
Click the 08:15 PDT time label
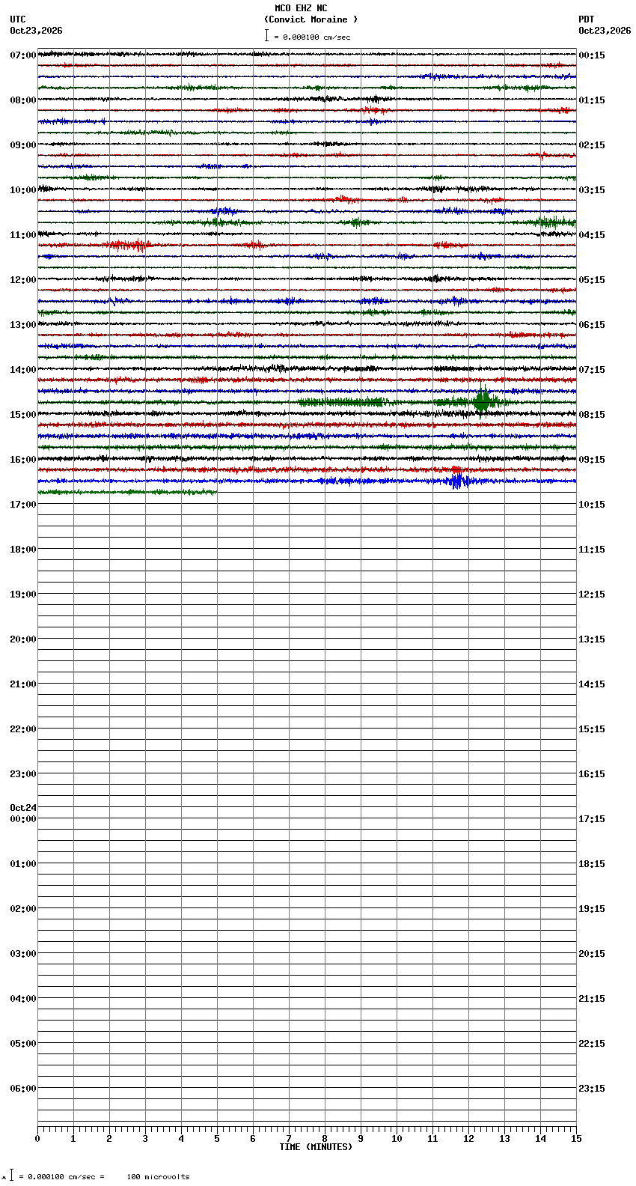[592, 415]
